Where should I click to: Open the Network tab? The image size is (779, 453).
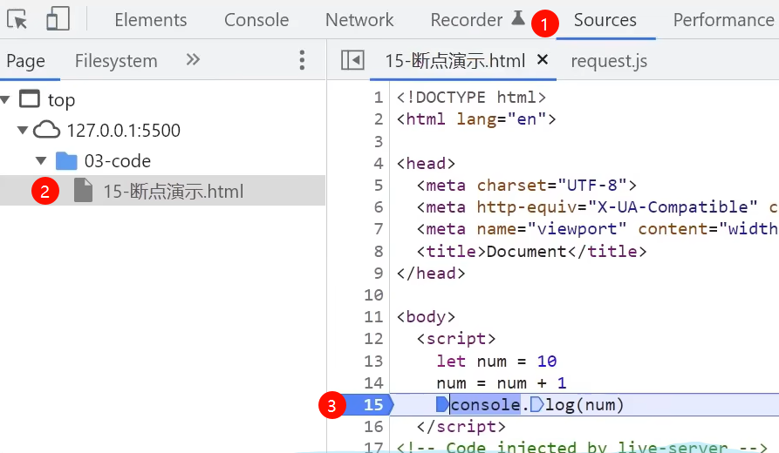[x=359, y=20]
